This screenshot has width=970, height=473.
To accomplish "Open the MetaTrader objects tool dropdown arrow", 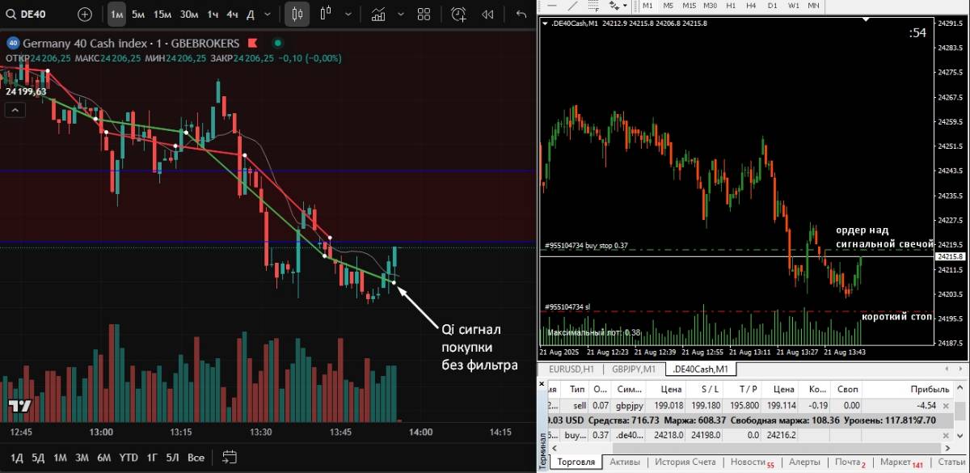I will pyautogui.click(x=625, y=5).
